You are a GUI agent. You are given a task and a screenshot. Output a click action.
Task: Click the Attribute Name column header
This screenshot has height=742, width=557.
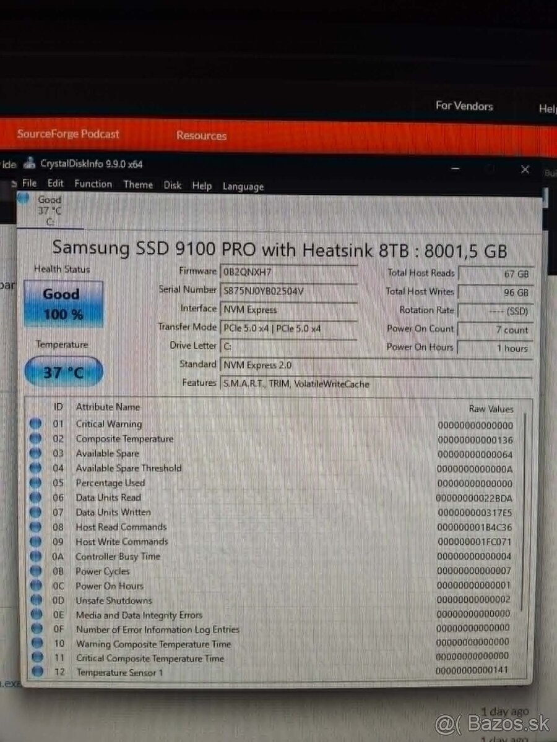108,407
